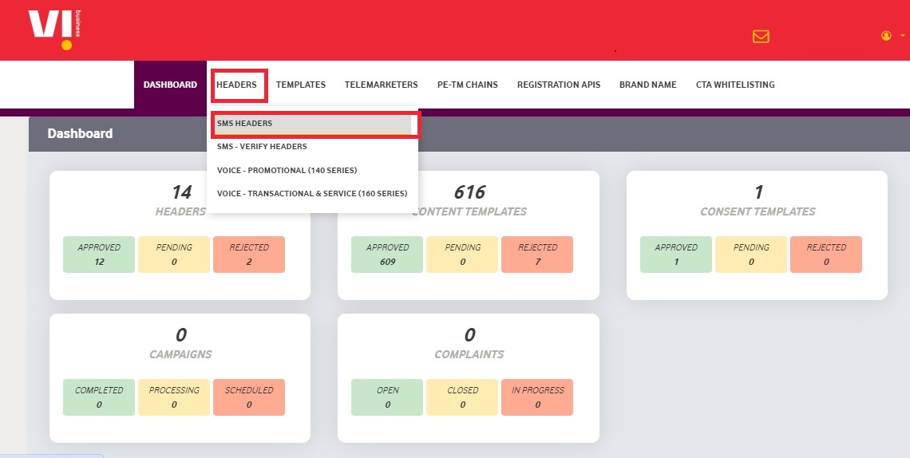
Task: Click Consent Templates Approved 1 box
Action: 676,255
